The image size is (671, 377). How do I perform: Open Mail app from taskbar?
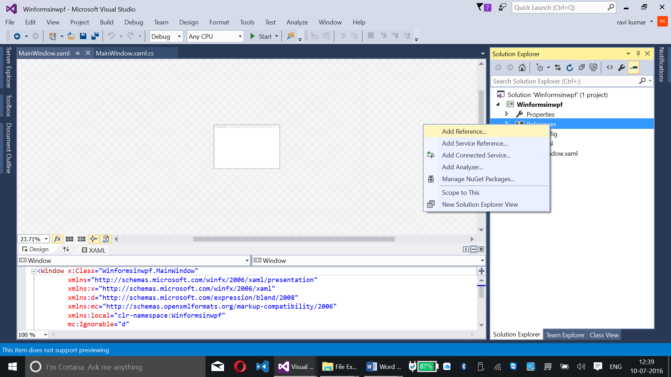click(x=217, y=367)
